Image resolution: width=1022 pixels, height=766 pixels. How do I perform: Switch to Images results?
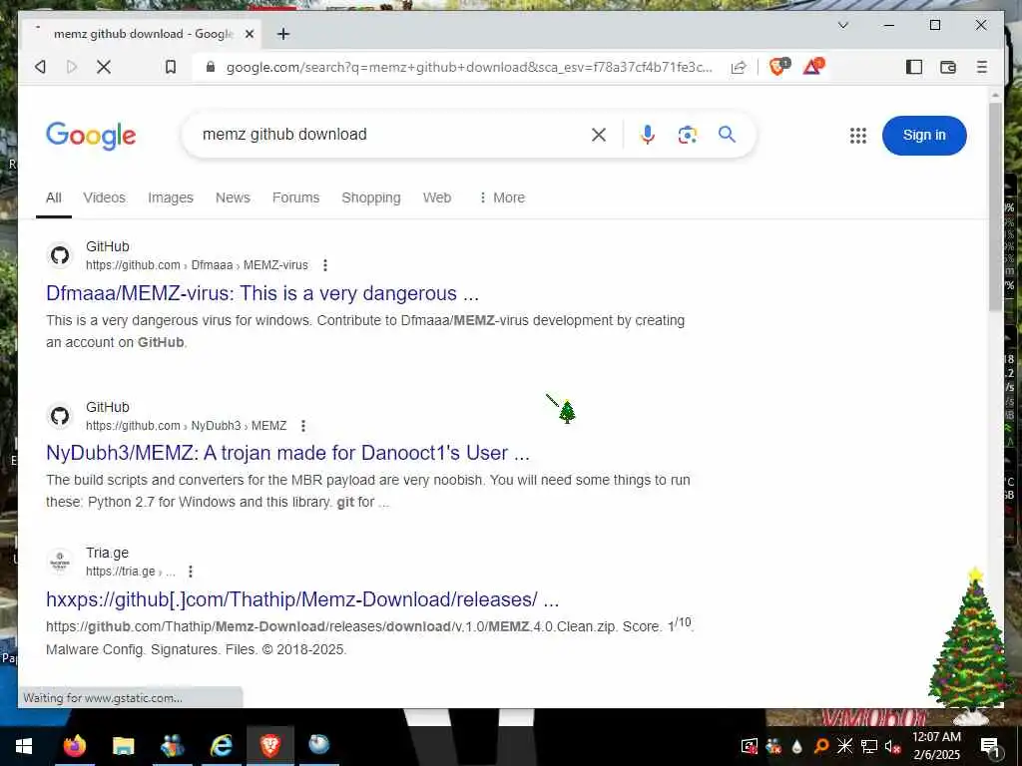170,197
